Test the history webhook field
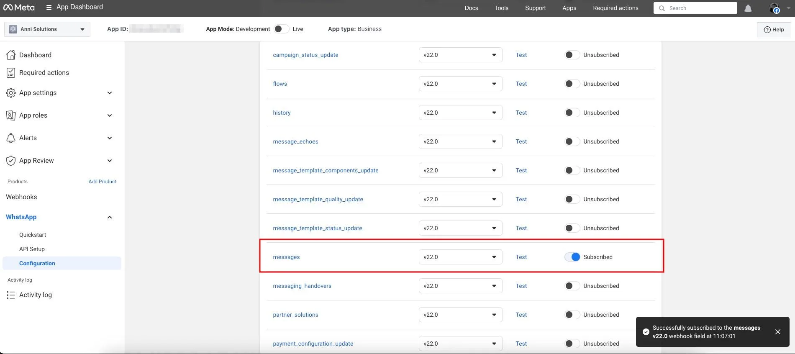This screenshot has width=795, height=354. pyautogui.click(x=521, y=113)
